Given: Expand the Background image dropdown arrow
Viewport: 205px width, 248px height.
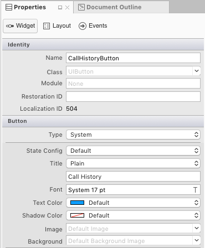Looking at the screenshot, I should [x=197, y=240].
